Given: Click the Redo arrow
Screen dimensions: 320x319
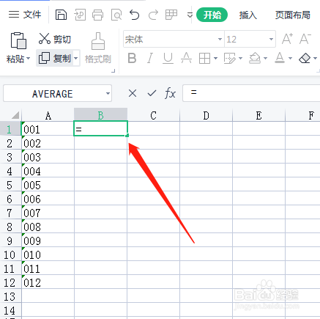Looking at the screenshot, I should [x=153, y=15].
